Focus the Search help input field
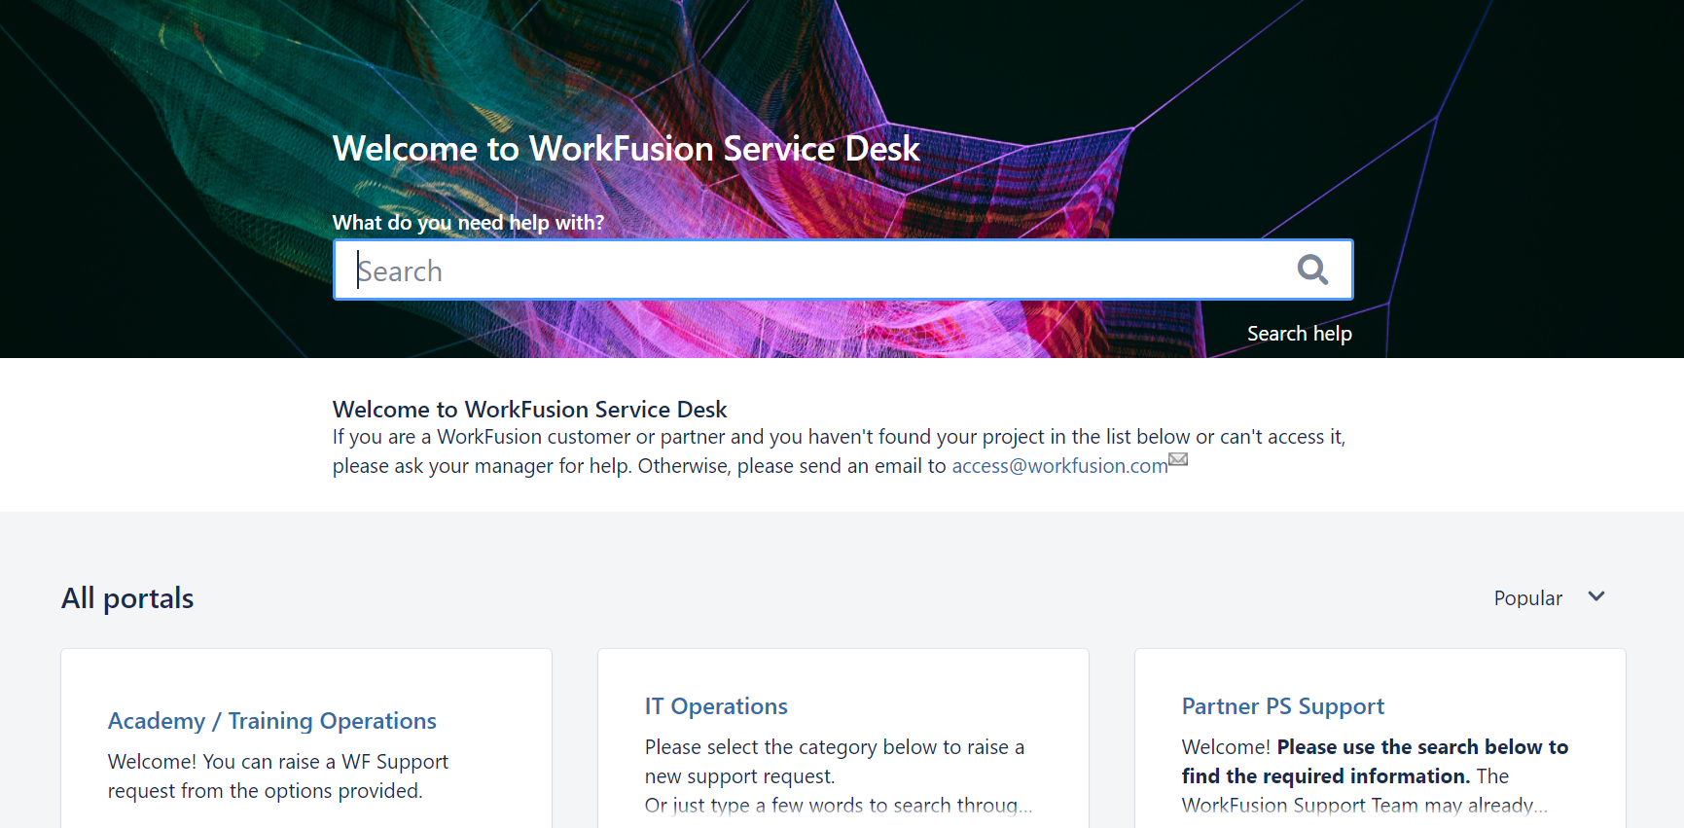 (x=842, y=270)
